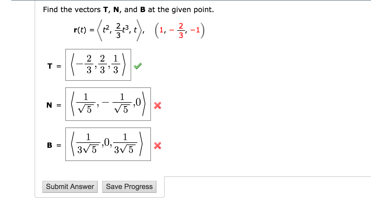This screenshot has width=371, height=200.
Task: Click inside the answer box containing 1/(3√5)
Action: 108,144
